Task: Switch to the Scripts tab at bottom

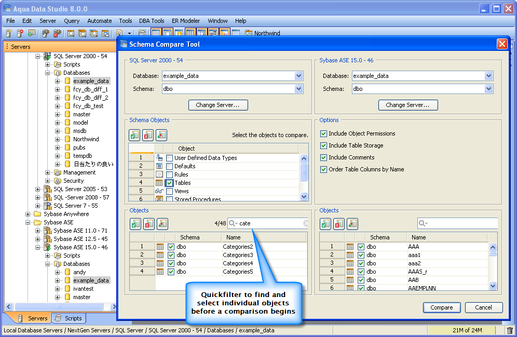Action: [69, 318]
